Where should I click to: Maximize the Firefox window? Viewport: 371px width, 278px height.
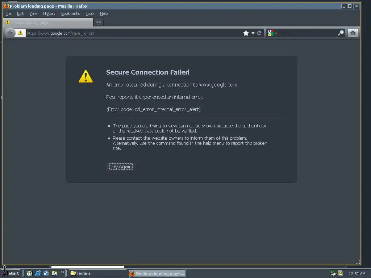coord(350,6)
